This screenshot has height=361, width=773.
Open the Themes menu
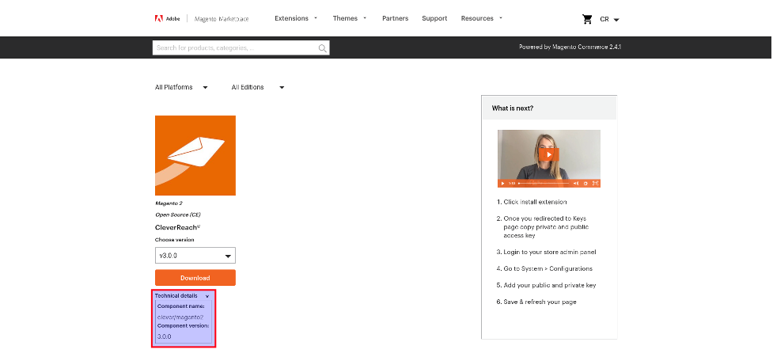[x=350, y=18]
